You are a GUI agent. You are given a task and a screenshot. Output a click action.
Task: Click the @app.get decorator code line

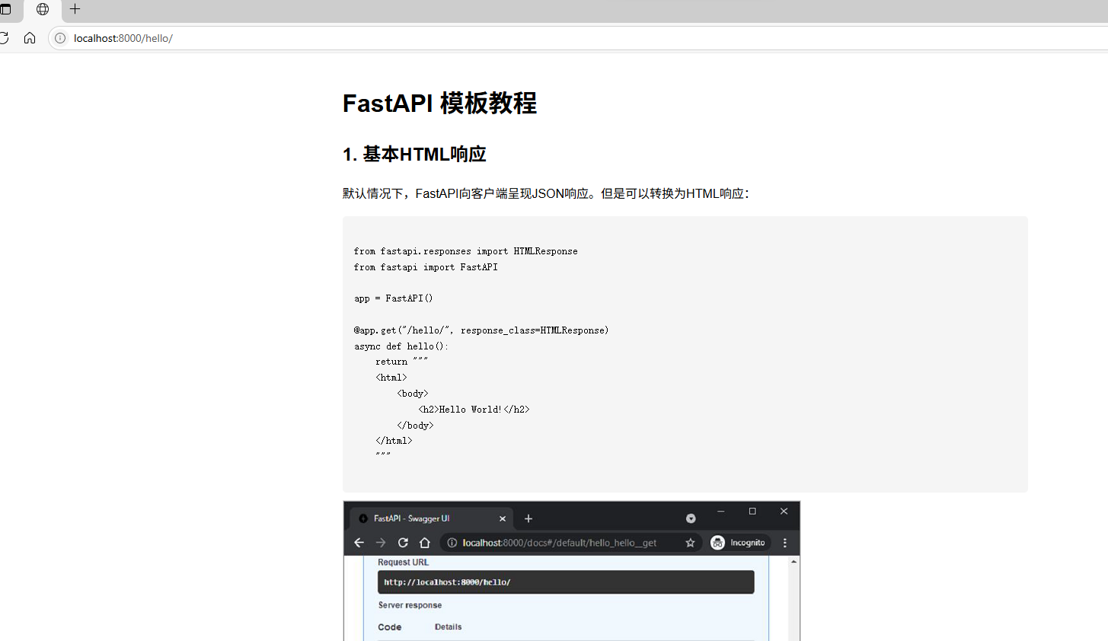pos(481,330)
